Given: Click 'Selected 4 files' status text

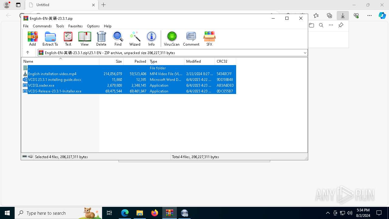Looking at the screenshot, I should point(61,157).
